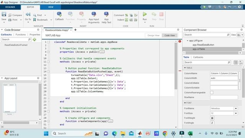This screenshot has width=245, height=138.
Task: Switch property view to grouped-category icon
Action: pos(236,62)
